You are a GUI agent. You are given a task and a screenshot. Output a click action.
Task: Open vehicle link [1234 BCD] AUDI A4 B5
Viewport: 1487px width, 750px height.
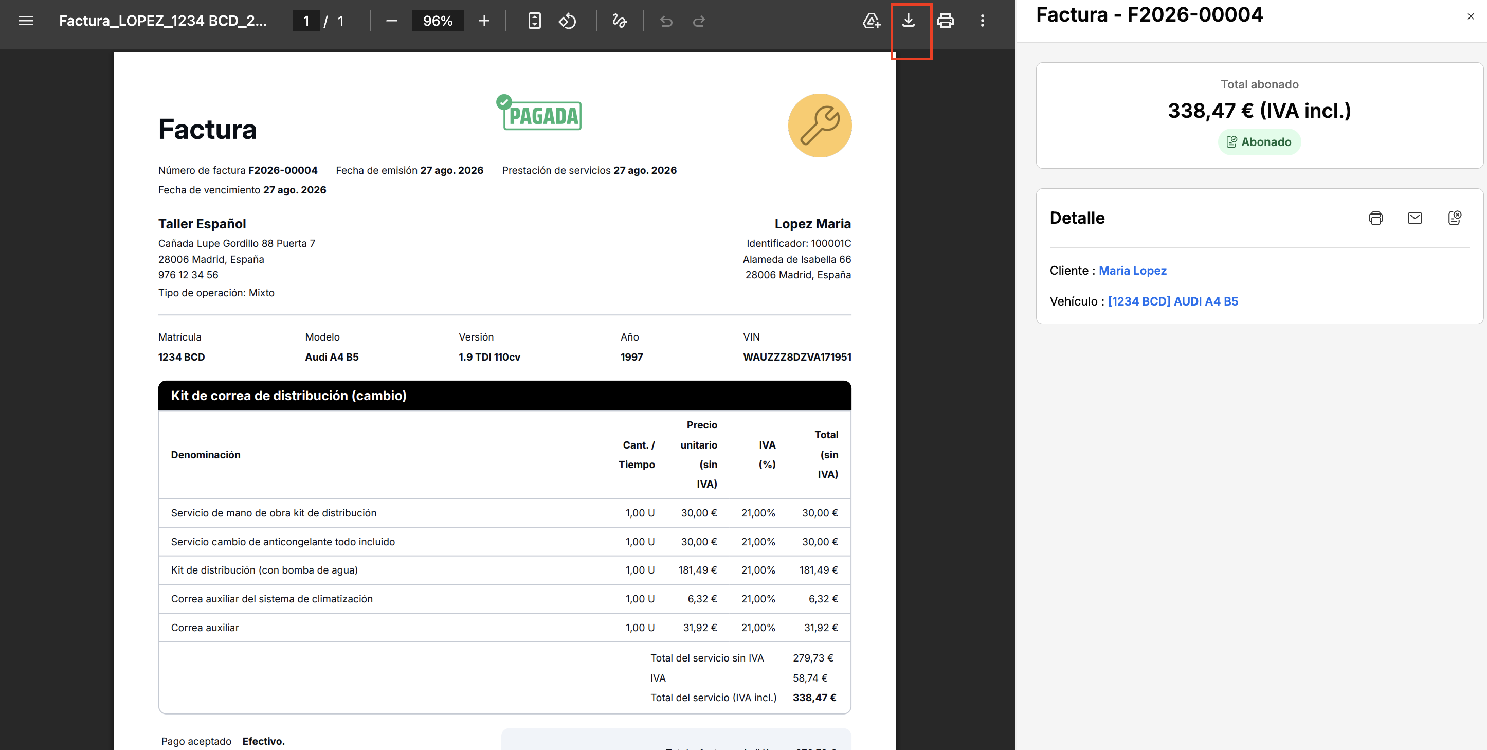pos(1172,301)
